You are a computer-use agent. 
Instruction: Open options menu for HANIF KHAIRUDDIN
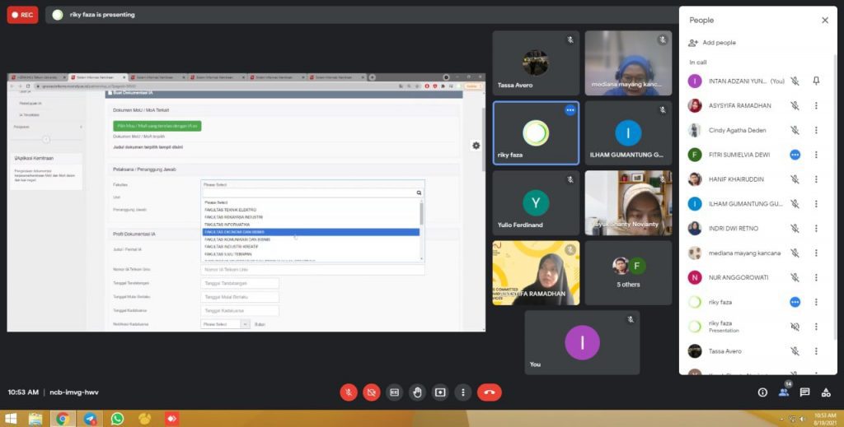click(816, 179)
